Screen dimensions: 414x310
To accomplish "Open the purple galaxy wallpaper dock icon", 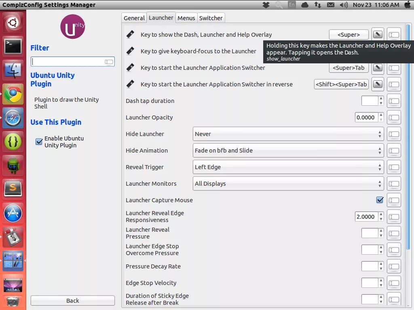I will 13,285.
